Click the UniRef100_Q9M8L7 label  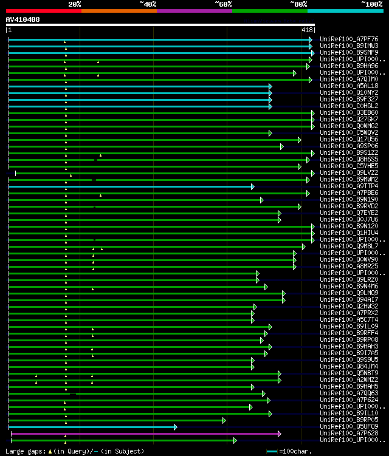click(349, 247)
